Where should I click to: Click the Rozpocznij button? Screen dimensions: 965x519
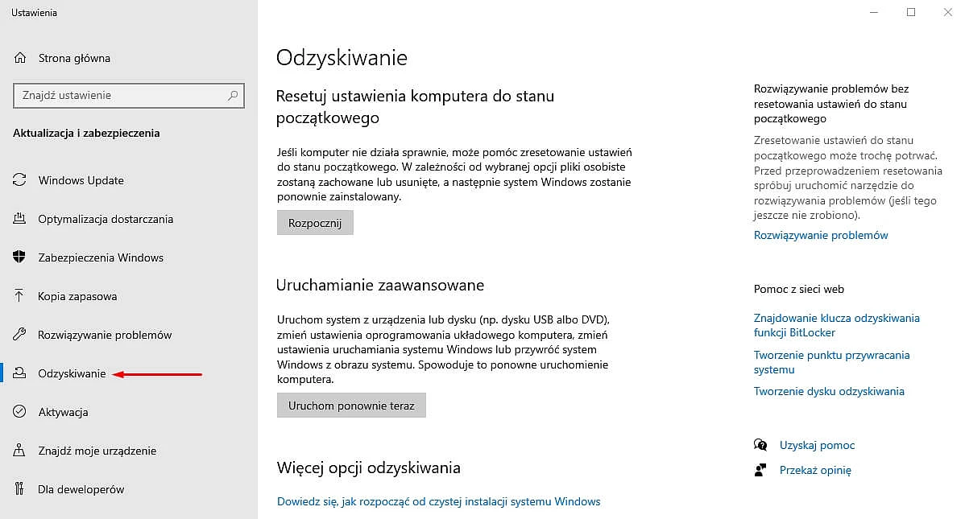(x=315, y=223)
